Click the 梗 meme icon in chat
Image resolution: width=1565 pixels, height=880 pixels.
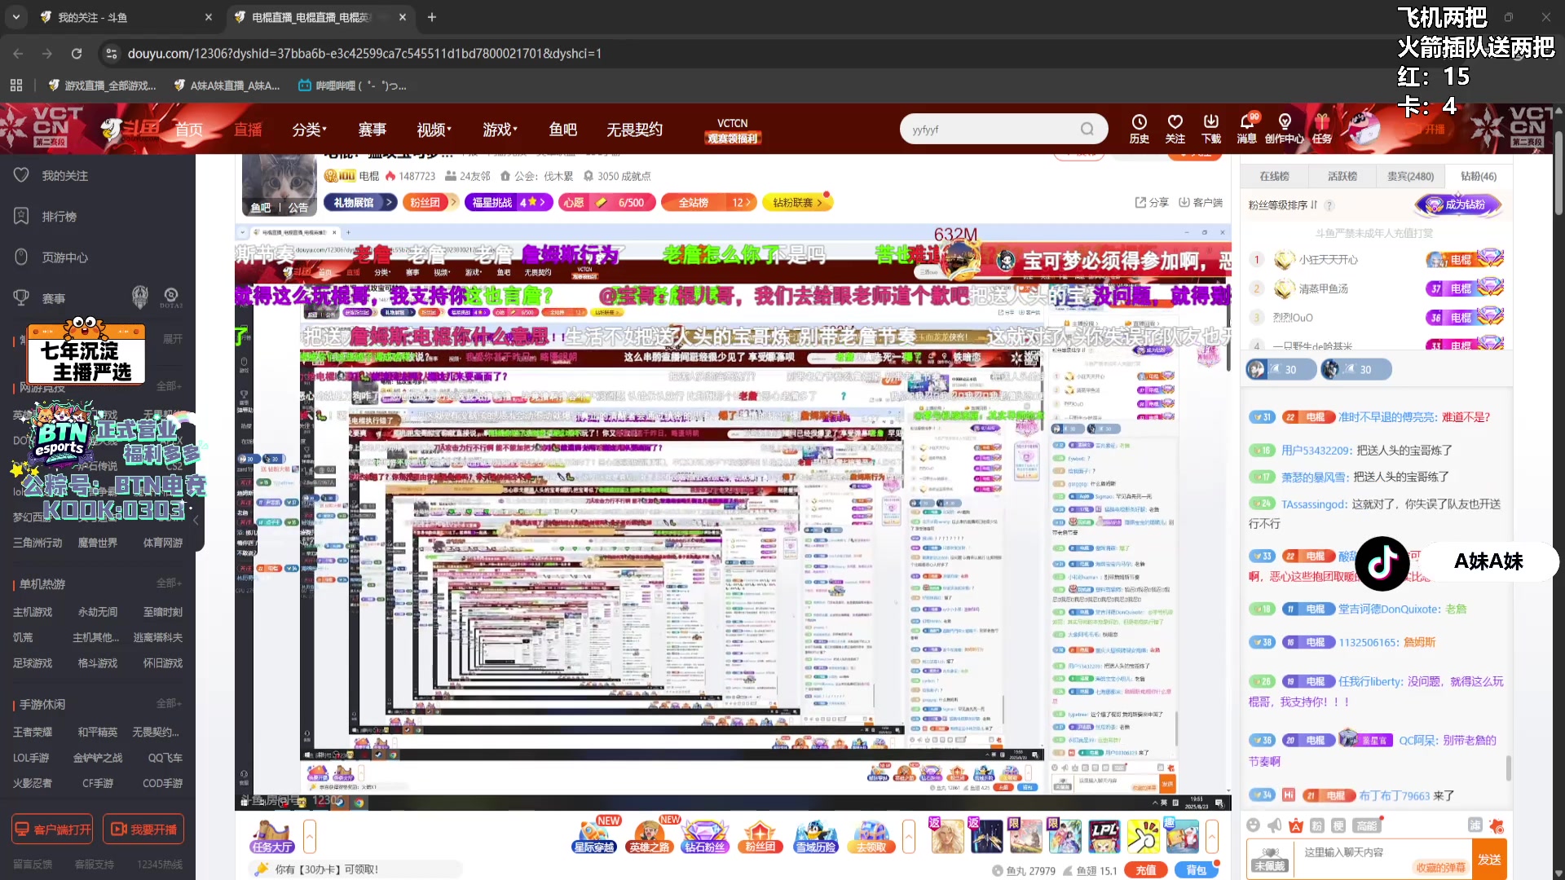click(1338, 825)
